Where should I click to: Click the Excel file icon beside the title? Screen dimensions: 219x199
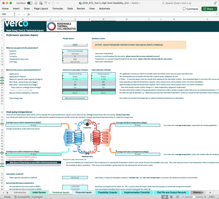tap(80, 3)
